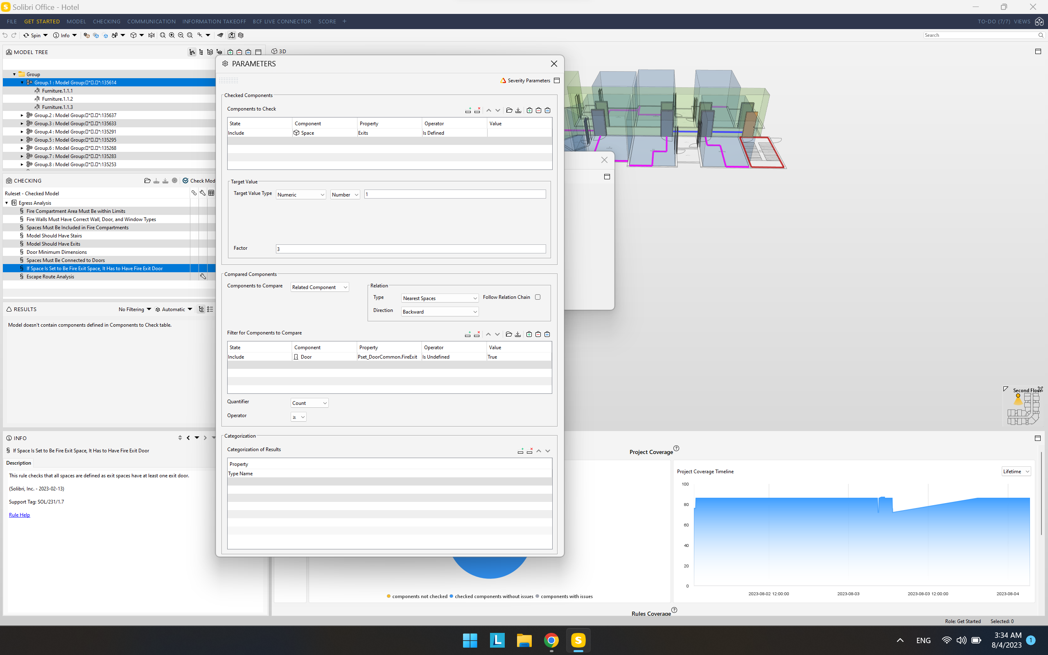Remove a row from Components to Check

(x=477, y=111)
